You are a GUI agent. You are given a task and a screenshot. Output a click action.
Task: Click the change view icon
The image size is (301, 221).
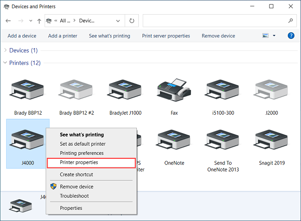coord(266,35)
